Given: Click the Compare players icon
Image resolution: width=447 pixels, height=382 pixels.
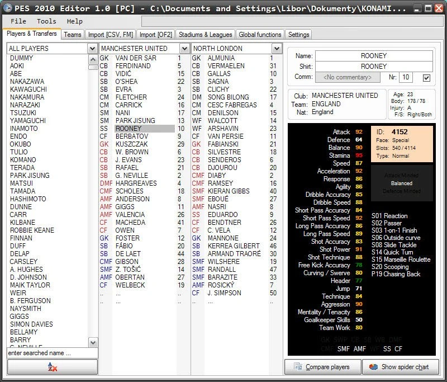Looking at the screenshot, I should (299, 367).
